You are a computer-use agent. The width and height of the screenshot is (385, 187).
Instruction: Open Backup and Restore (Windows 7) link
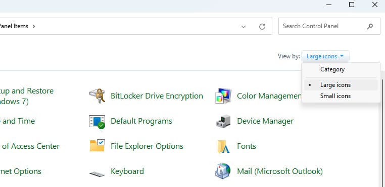[26, 96]
